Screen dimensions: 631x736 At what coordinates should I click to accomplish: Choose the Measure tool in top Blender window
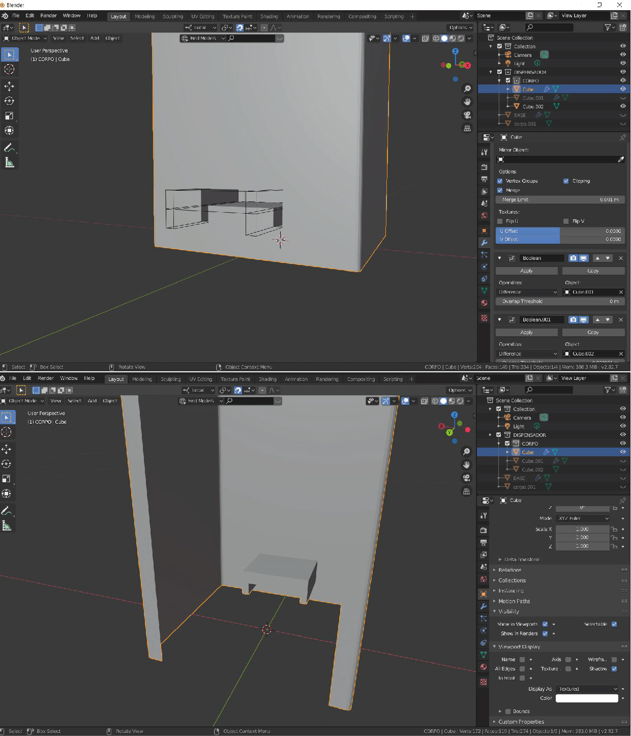click(9, 163)
